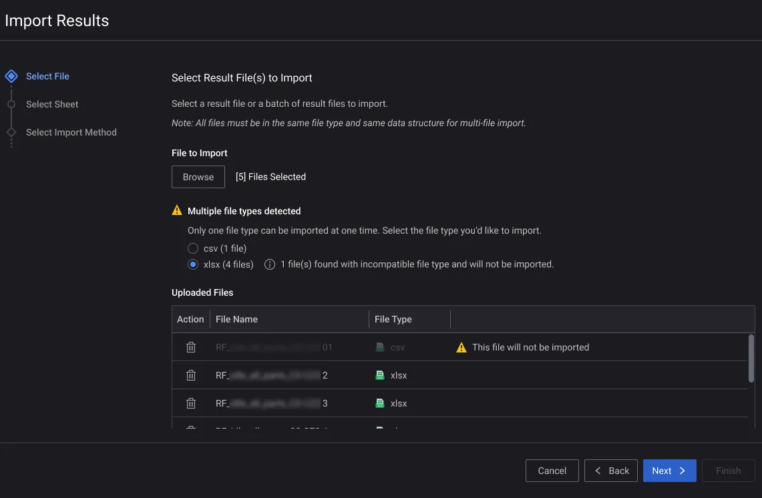The image size is (762, 498).
Task: Click warning icon in csv file row
Action: tap(461, 347)
